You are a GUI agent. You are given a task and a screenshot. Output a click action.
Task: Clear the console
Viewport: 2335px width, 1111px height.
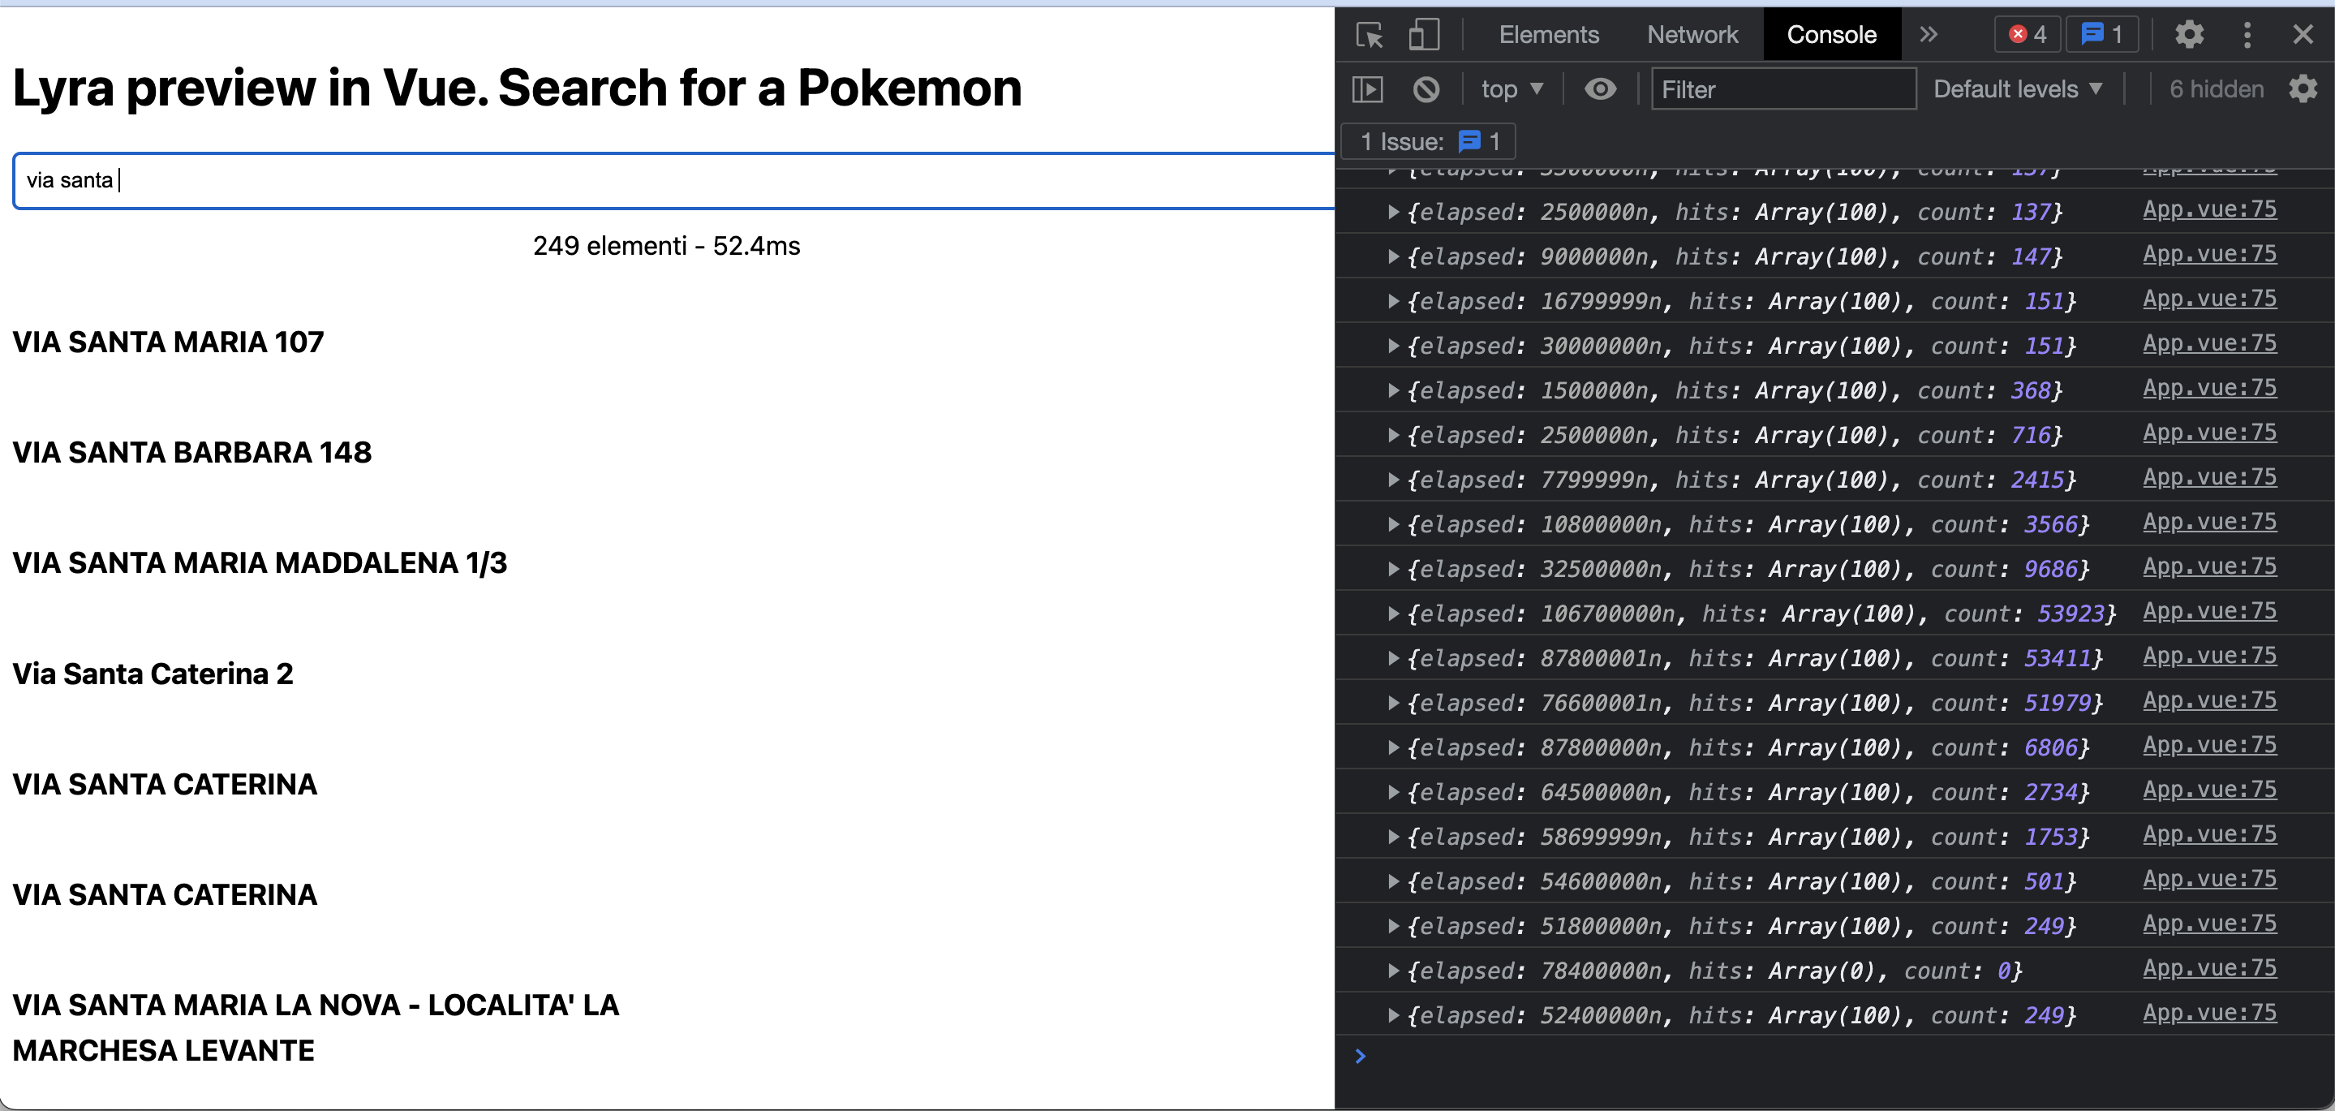pos(1427,89)
